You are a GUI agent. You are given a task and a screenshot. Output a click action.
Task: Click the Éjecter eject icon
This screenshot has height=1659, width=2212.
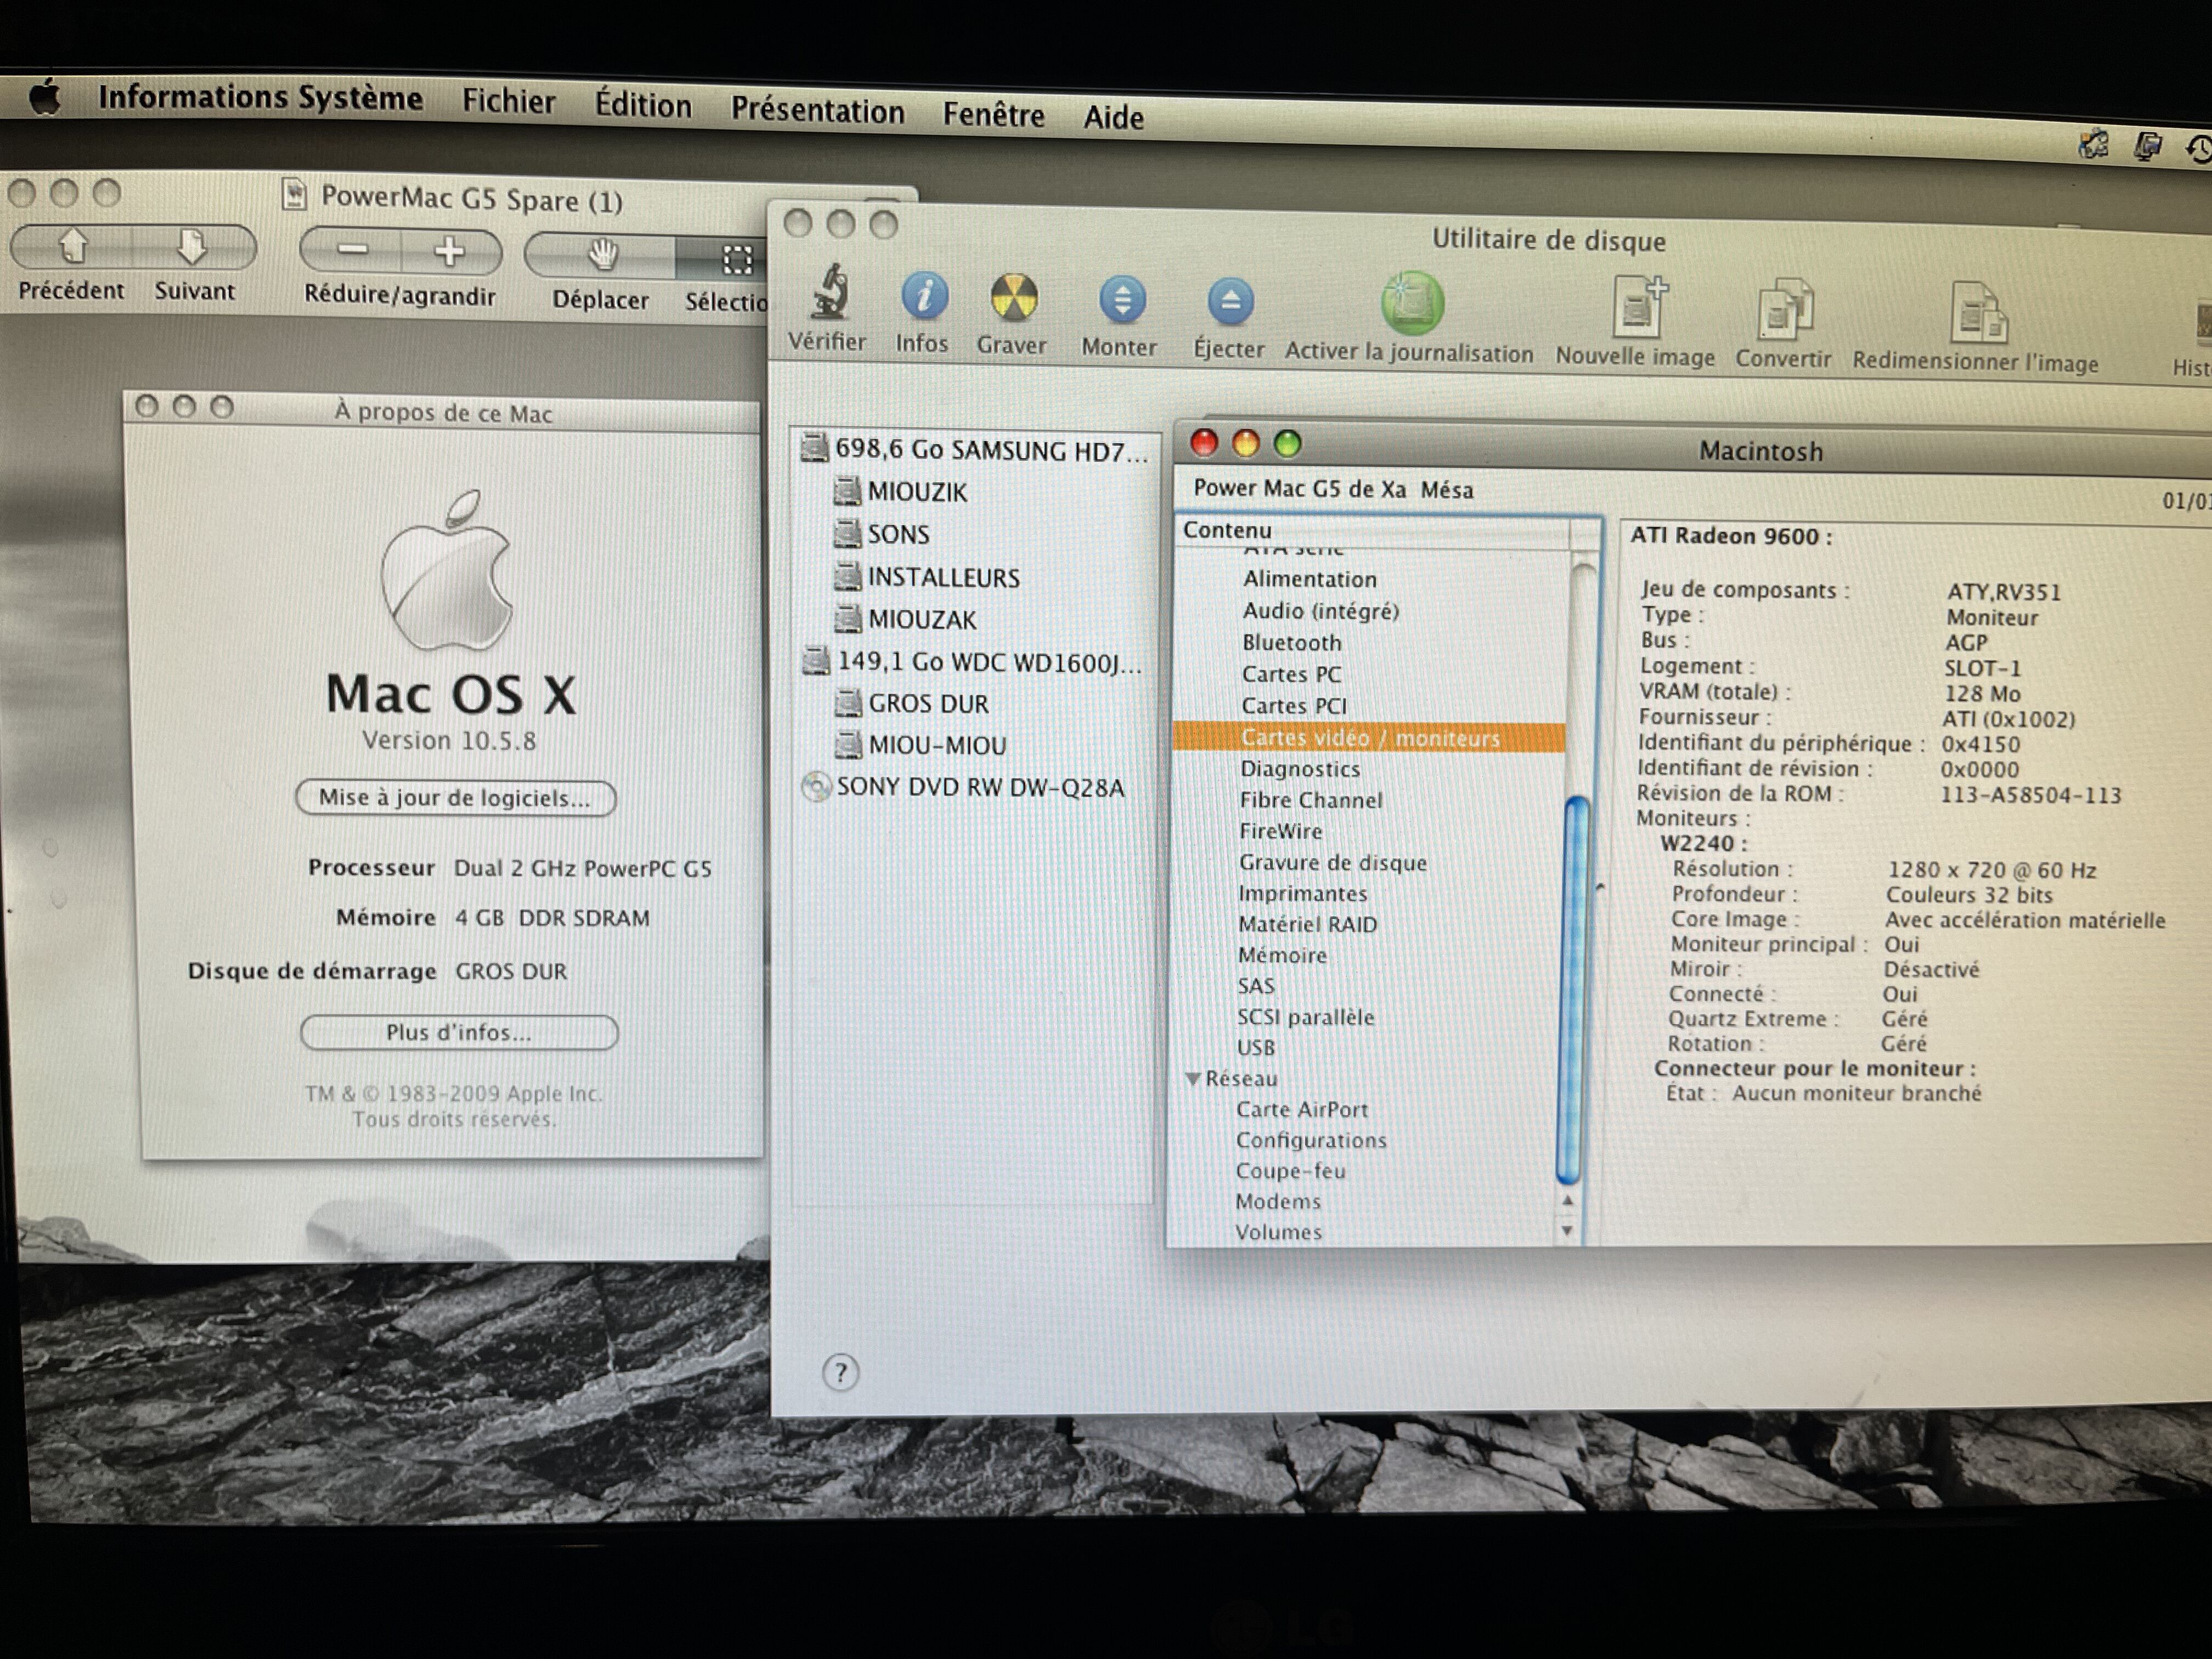(x=1230, y=302)
